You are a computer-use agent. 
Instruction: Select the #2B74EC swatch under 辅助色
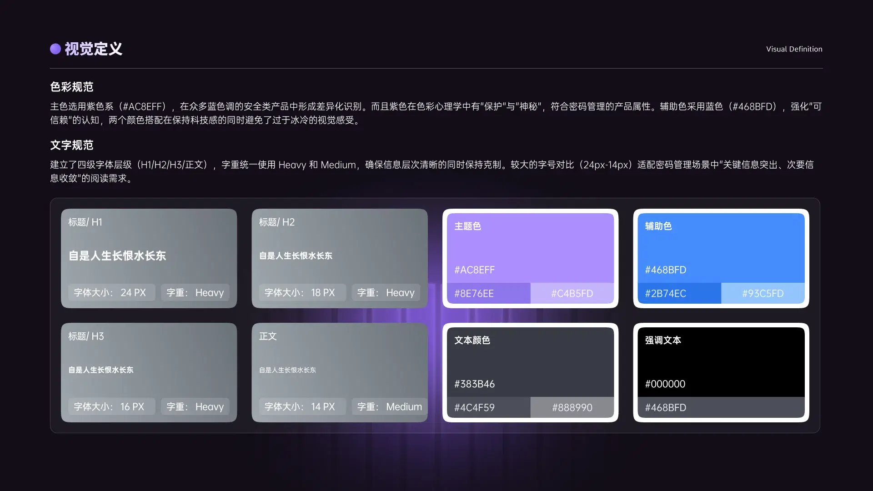click(x=679, y=293)
